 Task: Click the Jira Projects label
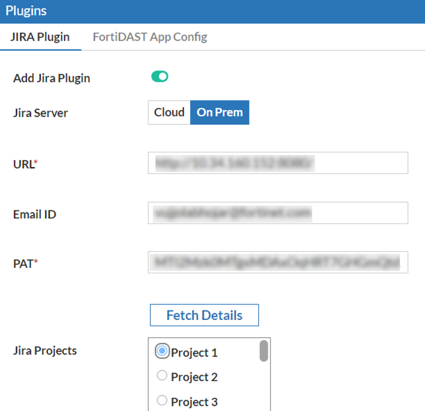point(44,351)
